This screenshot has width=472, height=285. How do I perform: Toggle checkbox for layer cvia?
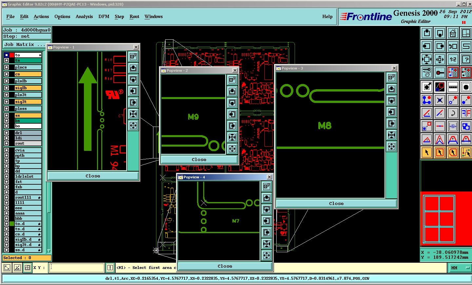click(x=7, y=150)
